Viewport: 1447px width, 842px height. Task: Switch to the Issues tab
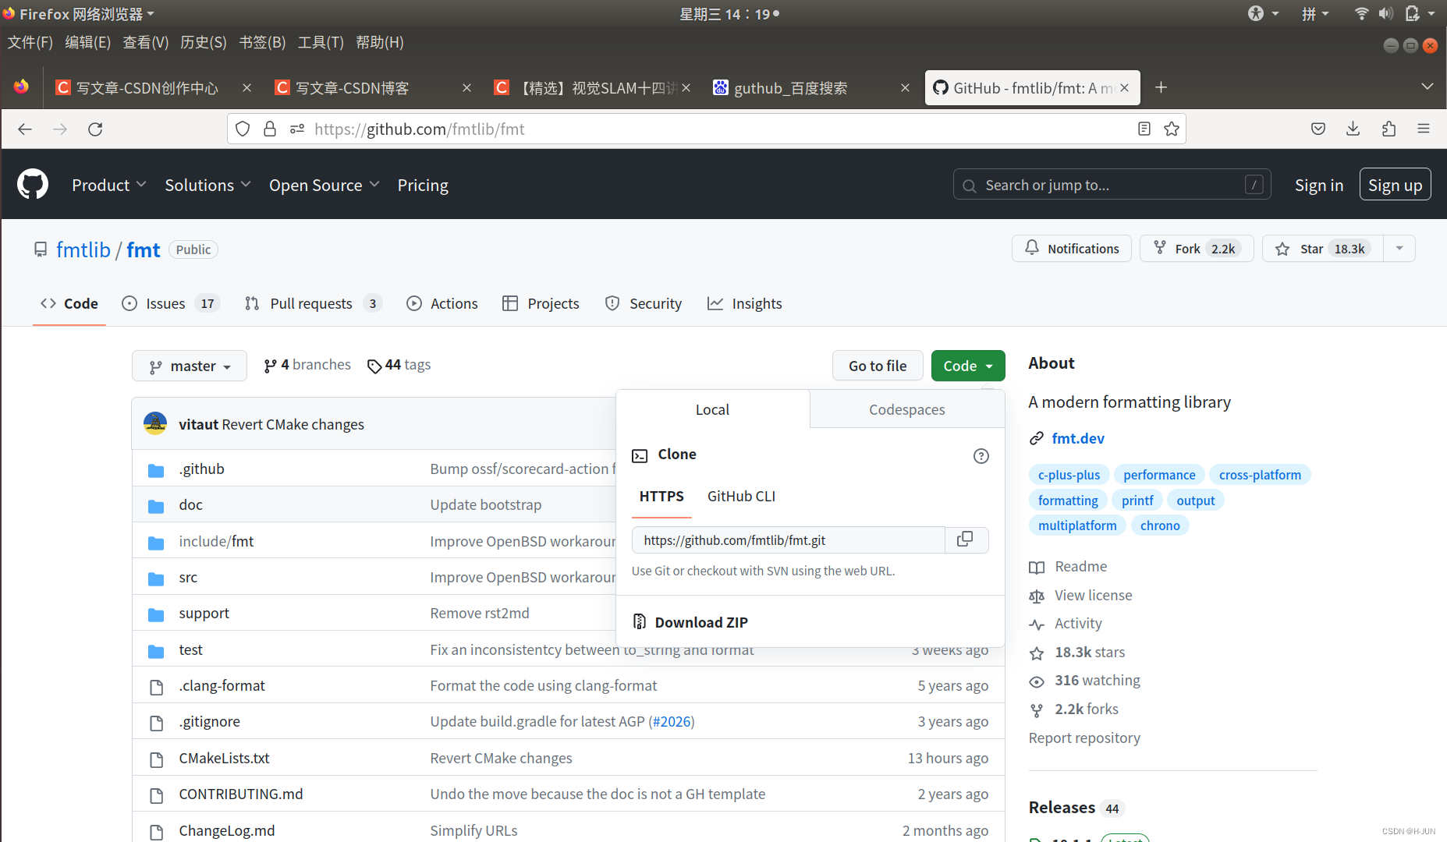(165, 303)
